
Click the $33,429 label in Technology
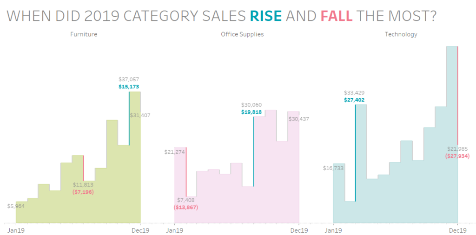354,93
